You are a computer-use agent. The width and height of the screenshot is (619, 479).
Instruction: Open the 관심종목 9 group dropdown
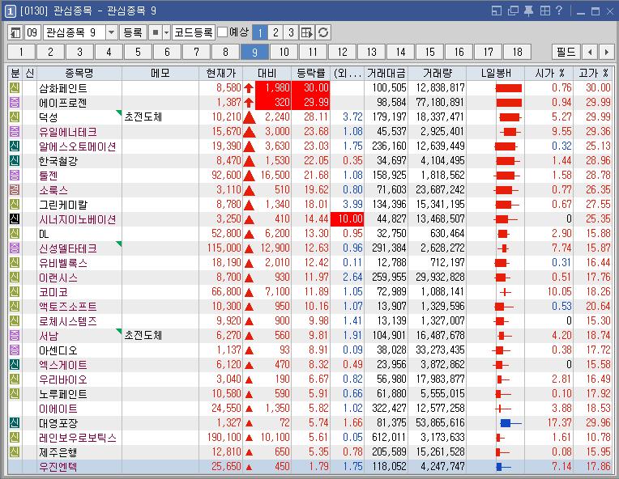pyautogui.click(x=111, y=32)
